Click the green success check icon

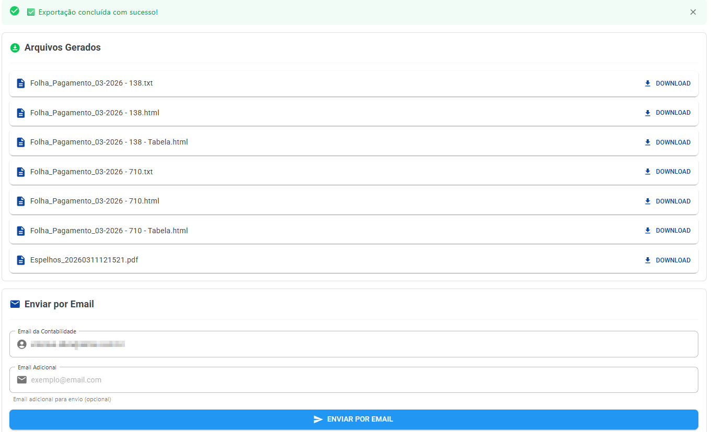point(15,11)
